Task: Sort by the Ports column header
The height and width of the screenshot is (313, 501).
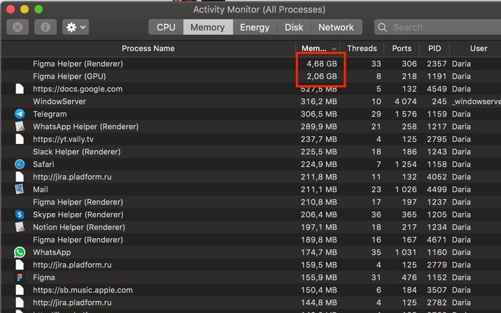Action: 402,48
